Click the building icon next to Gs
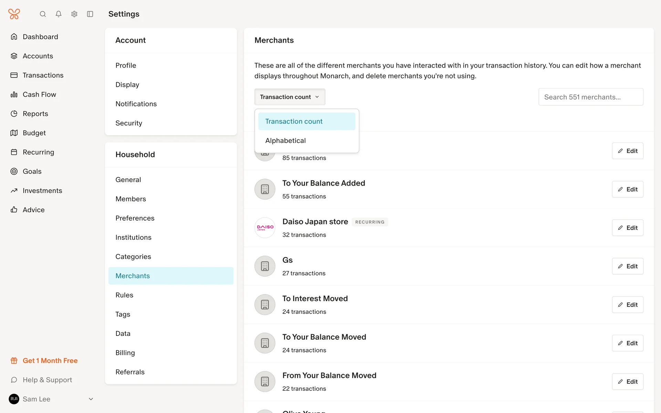This screenshot has height=413, width=661. tap(265, 266)
